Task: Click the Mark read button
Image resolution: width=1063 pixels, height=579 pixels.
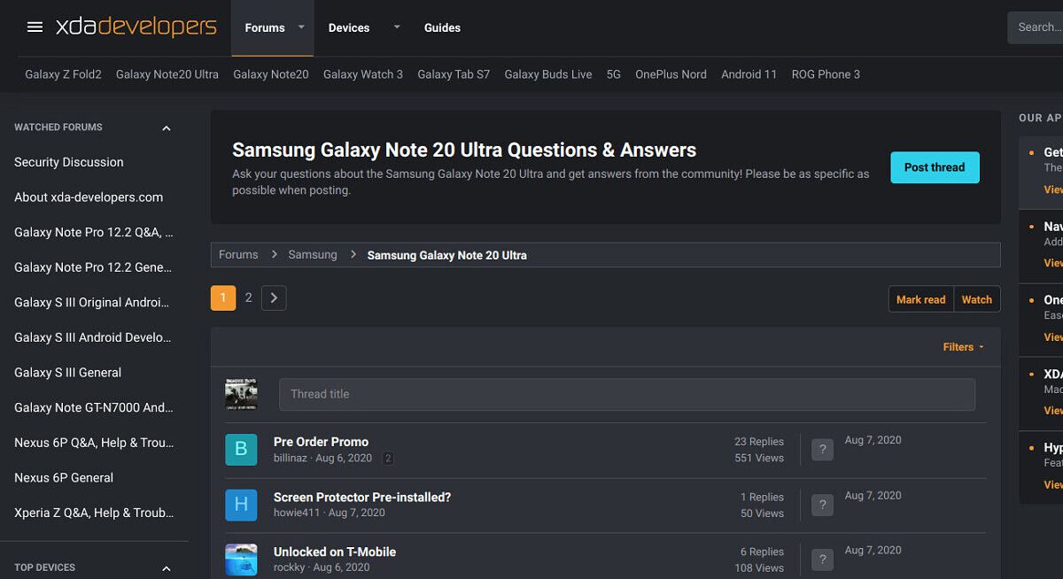Action: 920,299
